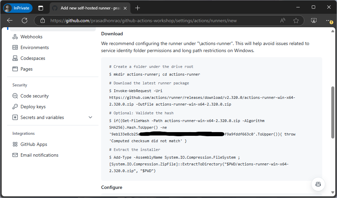Click the Webhooks icon
This screenshot has width=337, height=198.
pos(15,37)
